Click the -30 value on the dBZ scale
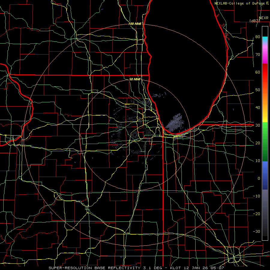This screenshot has height=270, width=270. pos(256,232)
